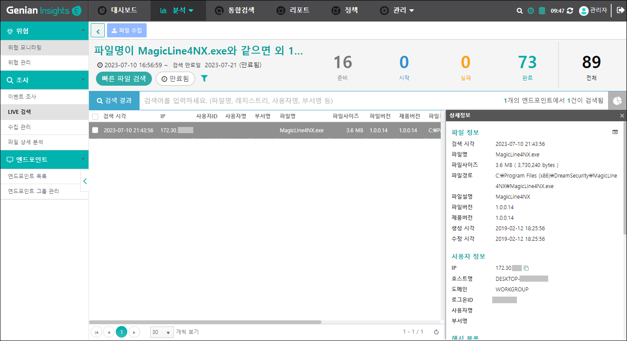Click the database status icon in header

coord(542,11)
